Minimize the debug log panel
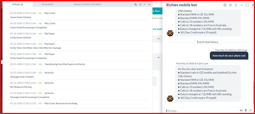255x114 pixels. point(145,4)
